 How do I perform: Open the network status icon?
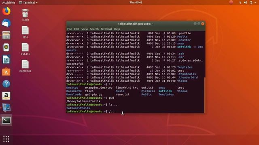click(240, 2)
